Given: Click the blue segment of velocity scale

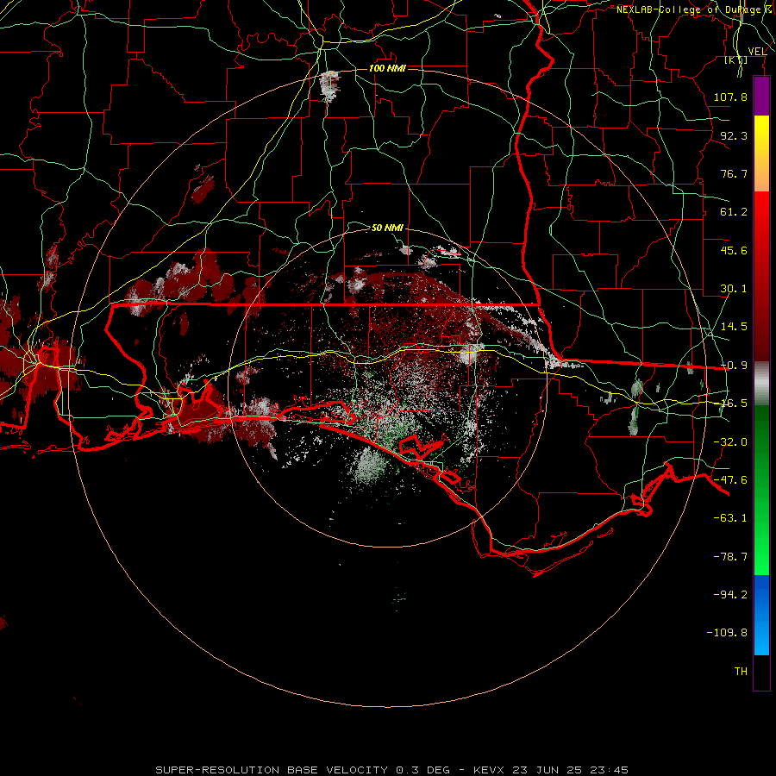Looking at the screenshot, I should 761,615.
